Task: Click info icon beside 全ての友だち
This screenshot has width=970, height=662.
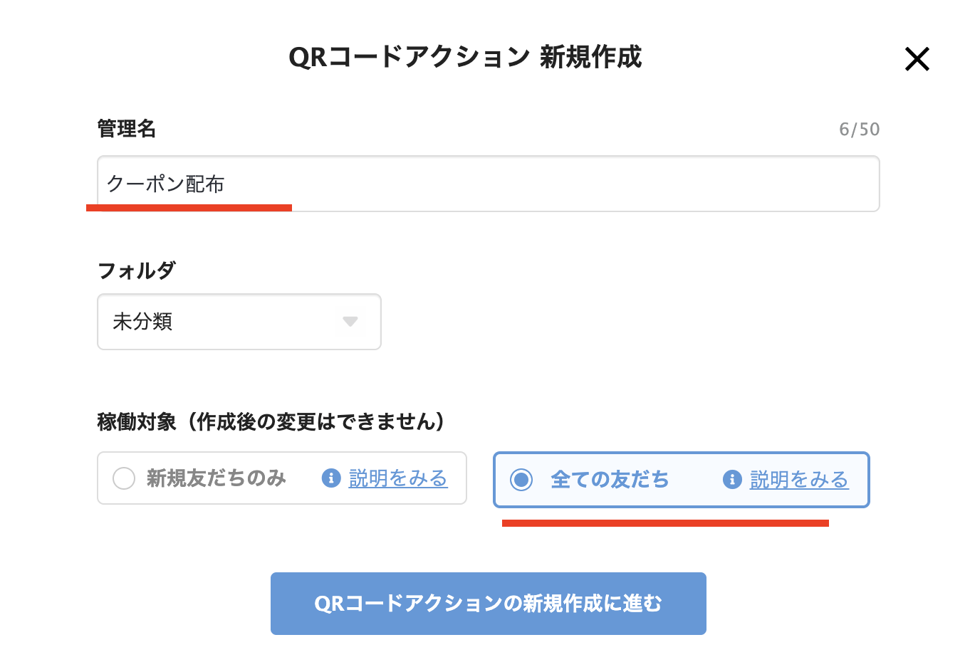Action: [x=732, y=480]
